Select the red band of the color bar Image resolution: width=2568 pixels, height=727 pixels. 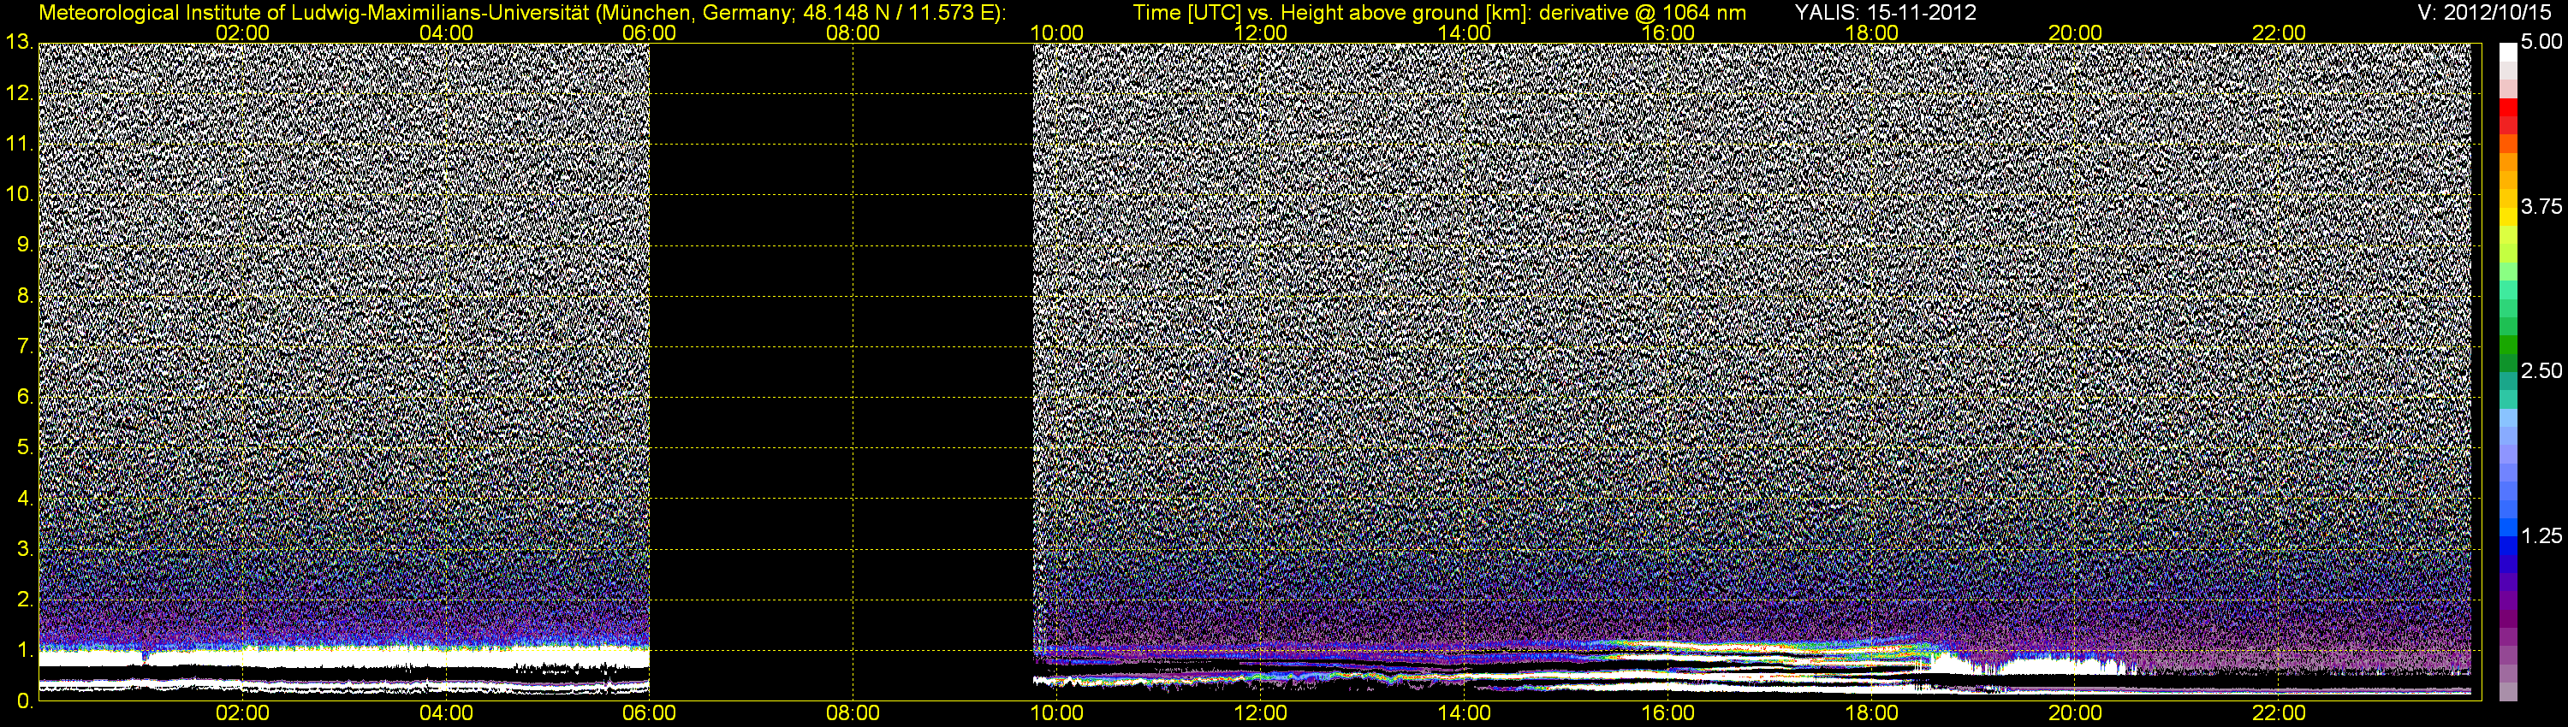tap(2507, 111)
